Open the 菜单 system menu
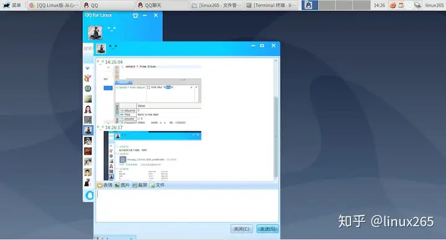The image size is (446, 240). coord(12,5)
